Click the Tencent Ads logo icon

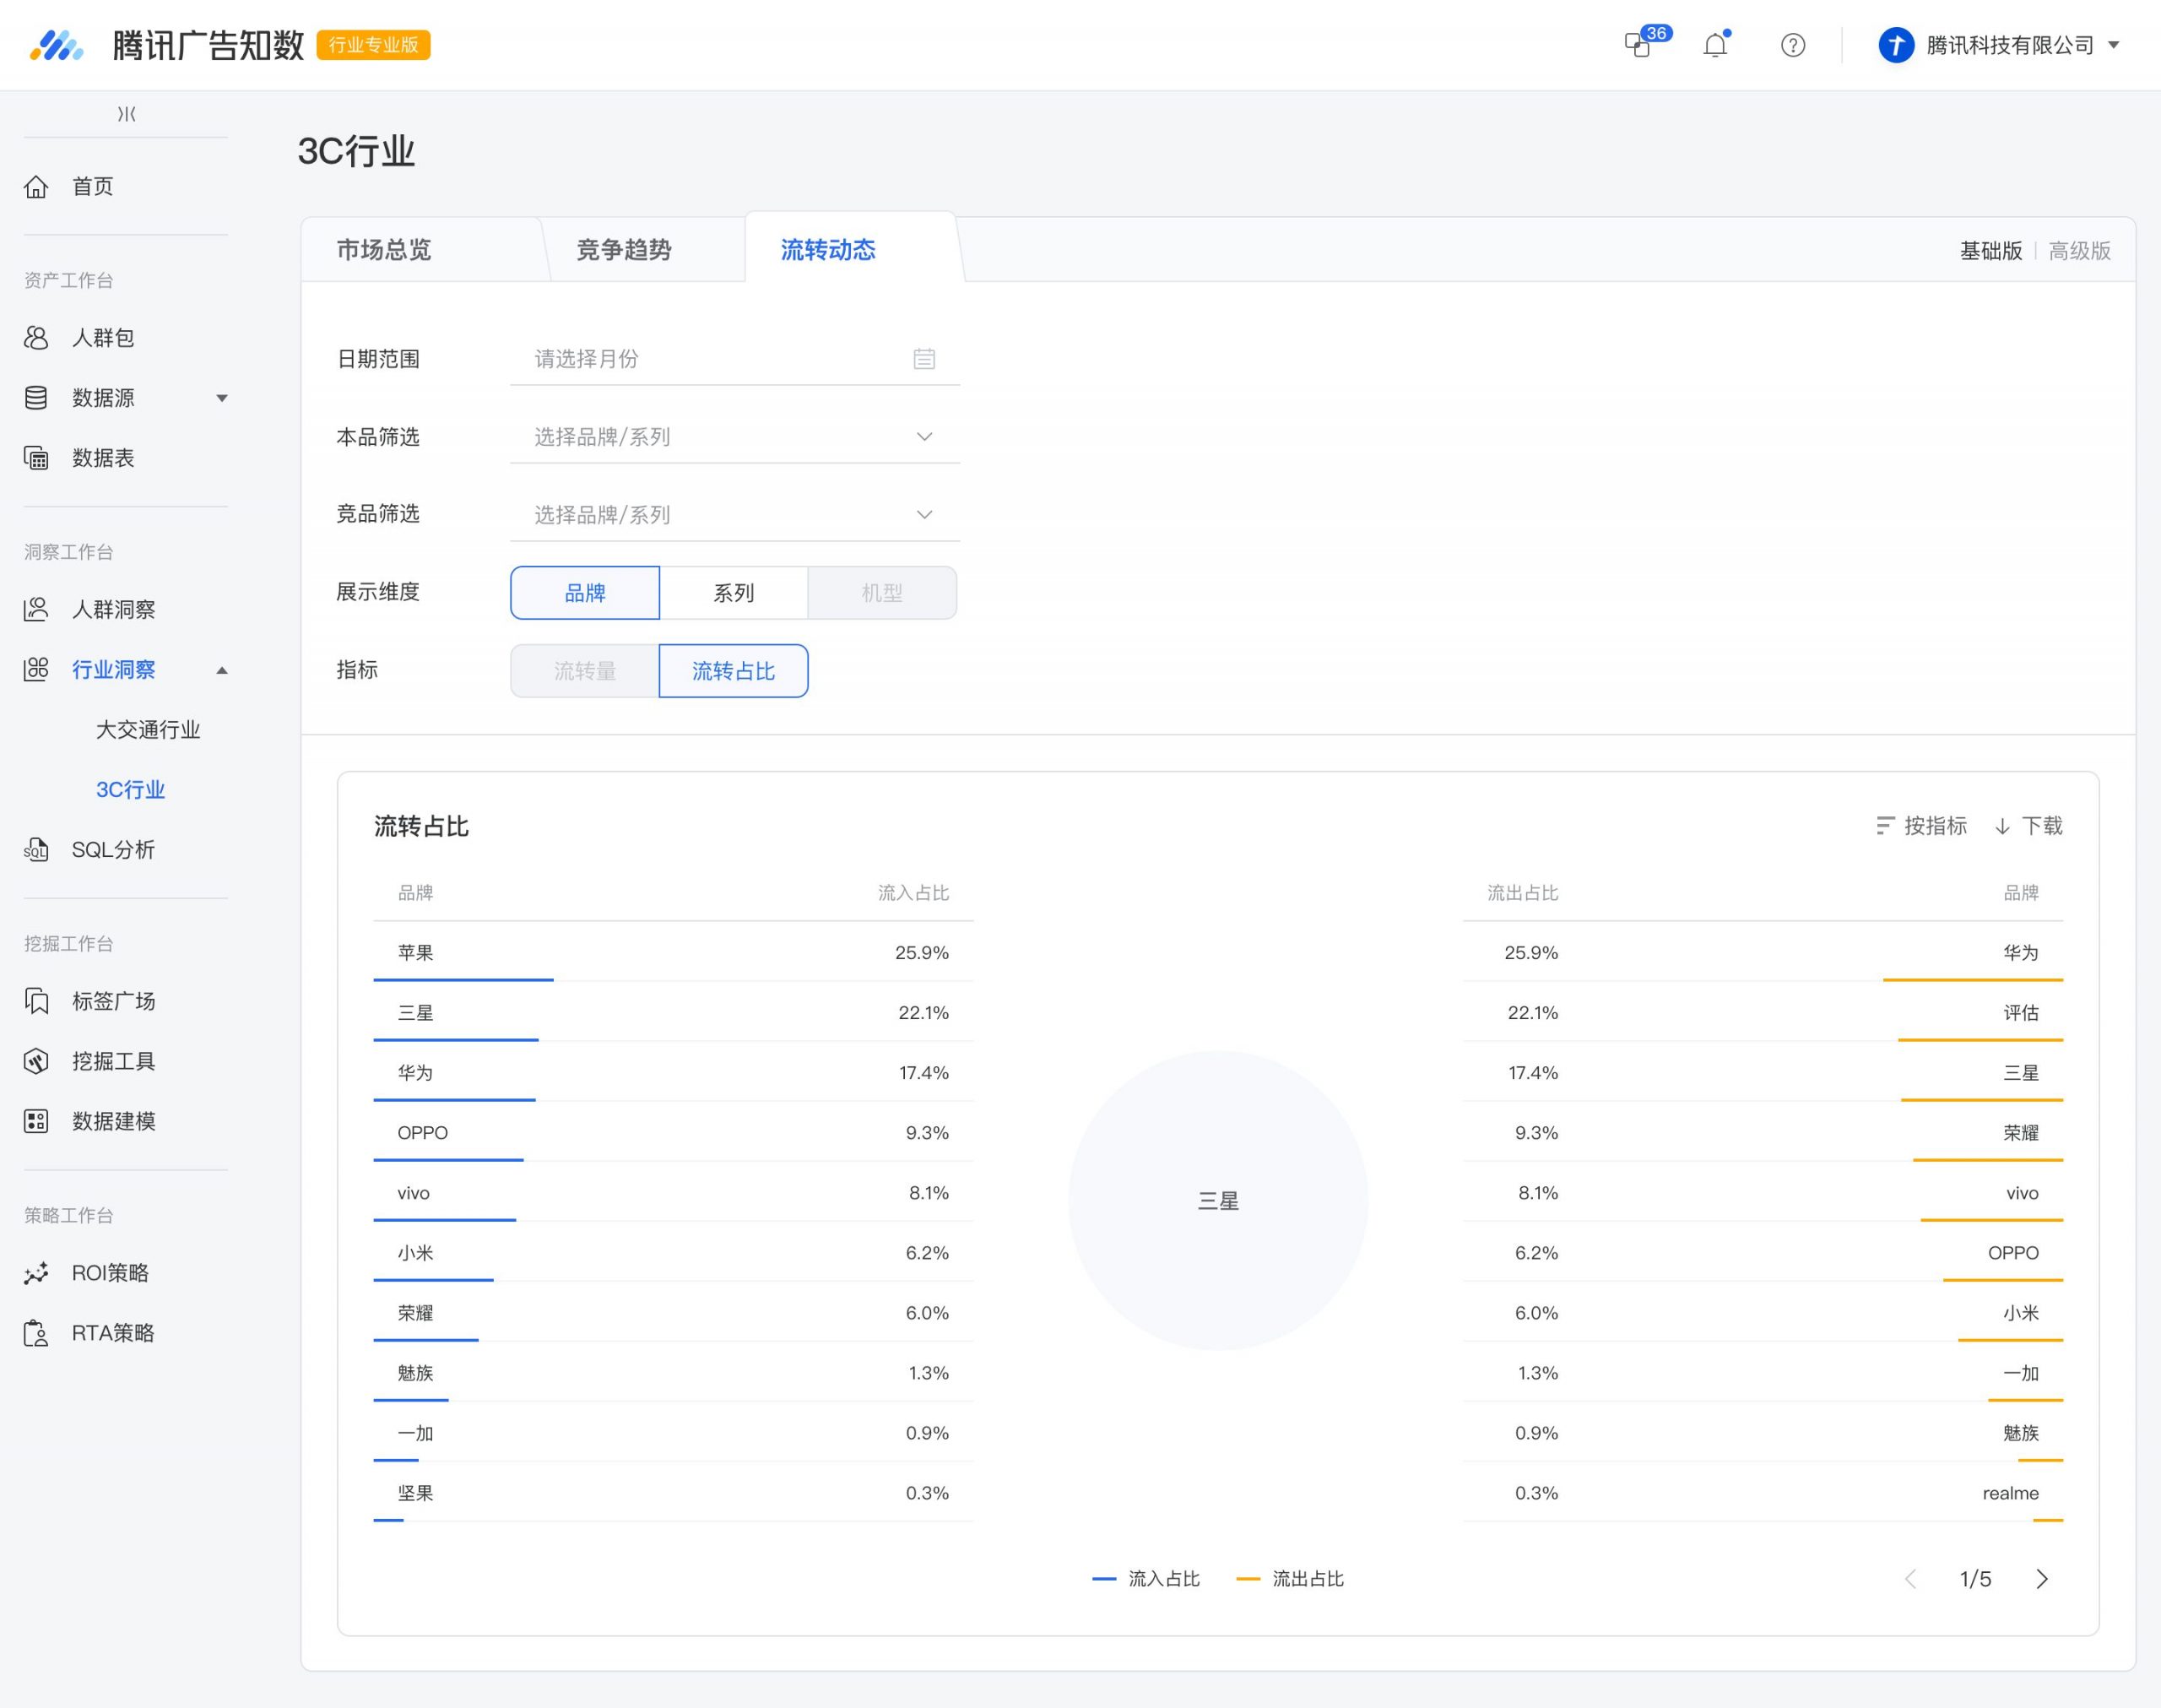click(x=56, y=45)
